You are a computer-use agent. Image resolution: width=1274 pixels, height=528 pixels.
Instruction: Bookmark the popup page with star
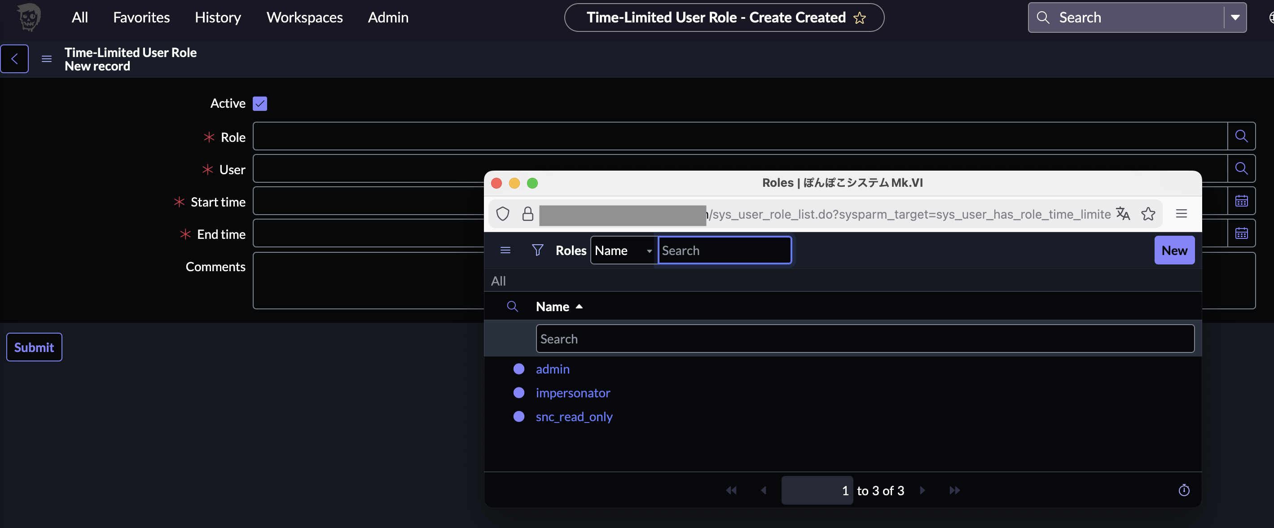1148,214
